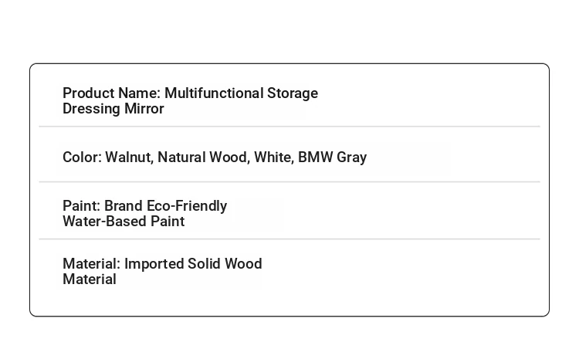The image size is (579, 342).
Task: Click the "Product Name:" label
Action: coord(111,93)
